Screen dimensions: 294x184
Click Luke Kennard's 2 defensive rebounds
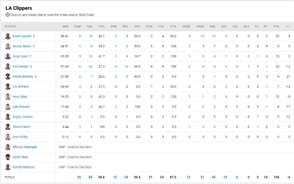(203, 107)
